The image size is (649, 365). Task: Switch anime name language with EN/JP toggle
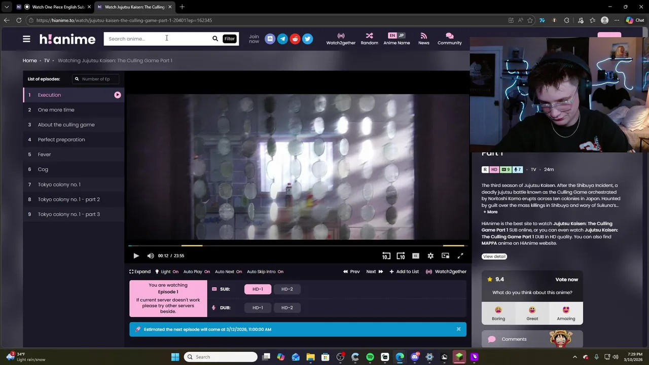click(396, 35)
